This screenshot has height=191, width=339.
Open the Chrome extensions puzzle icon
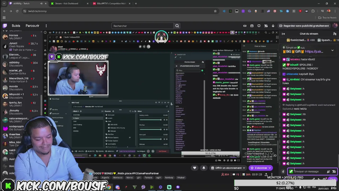[x=313, y=11]
